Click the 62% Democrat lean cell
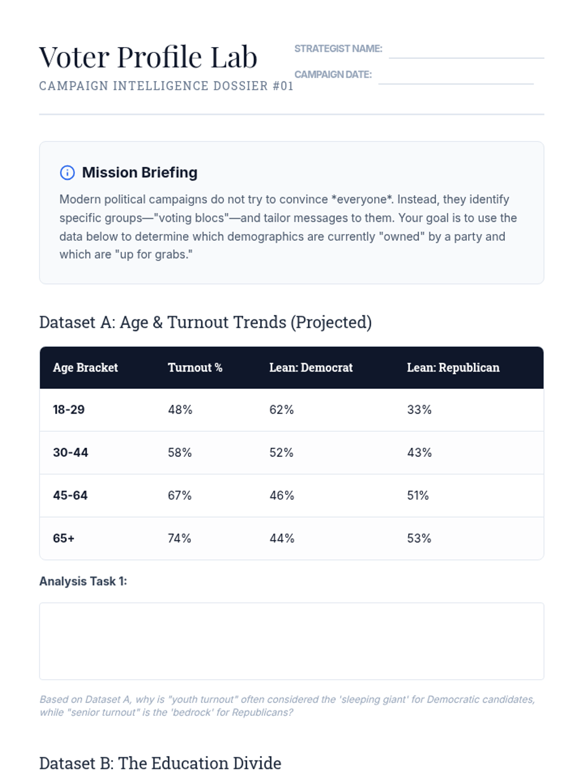This screenshot has height=777, width=583. [x=282, y=410]
